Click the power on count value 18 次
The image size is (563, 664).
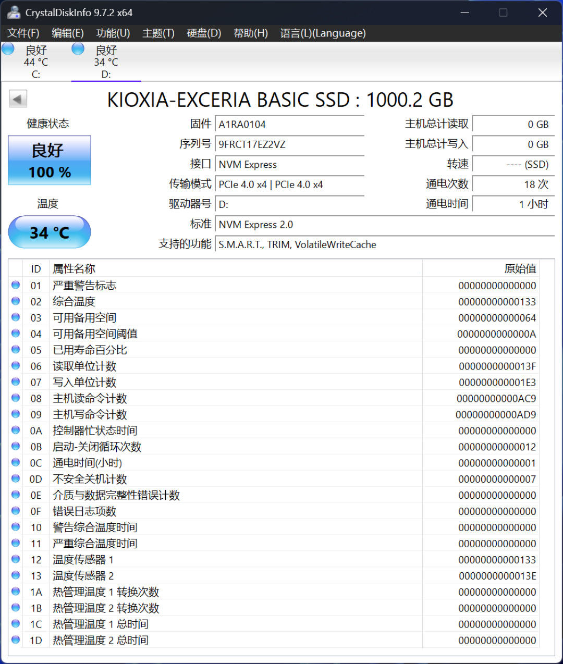pyautogui.click(x=513, y=185)
